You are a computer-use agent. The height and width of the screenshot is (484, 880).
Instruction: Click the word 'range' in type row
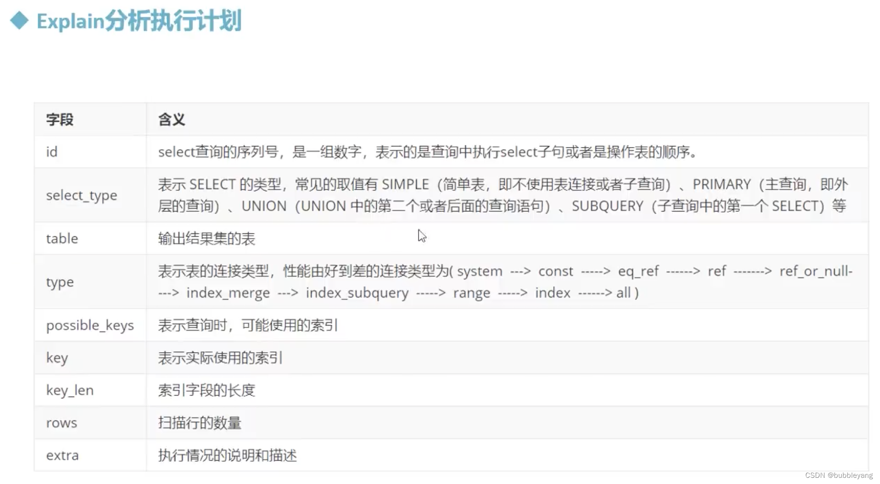[471, 293]
